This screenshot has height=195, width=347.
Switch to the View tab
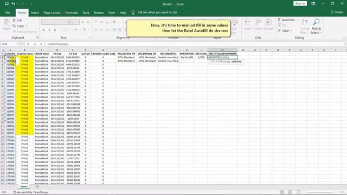tap(112, 12)
